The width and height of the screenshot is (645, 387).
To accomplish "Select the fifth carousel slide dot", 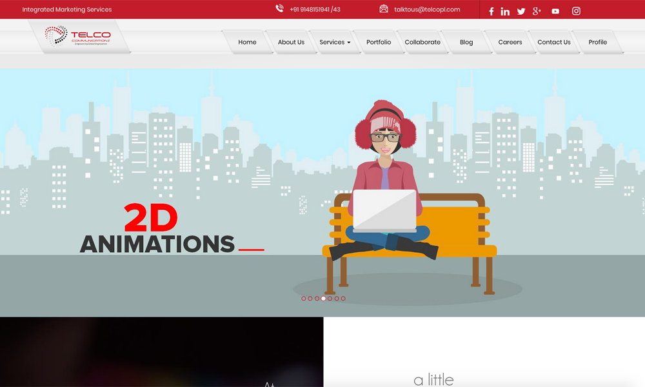I will point(330,299).
